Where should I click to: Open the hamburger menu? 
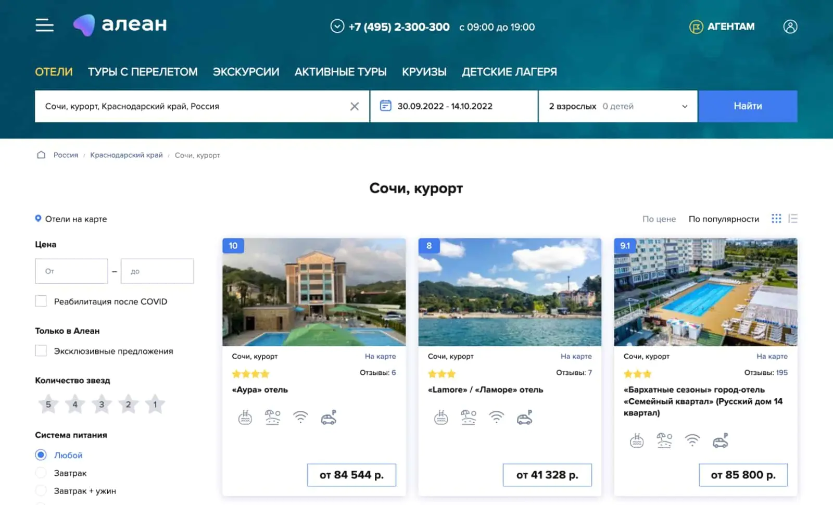click(x=44, y=25)
